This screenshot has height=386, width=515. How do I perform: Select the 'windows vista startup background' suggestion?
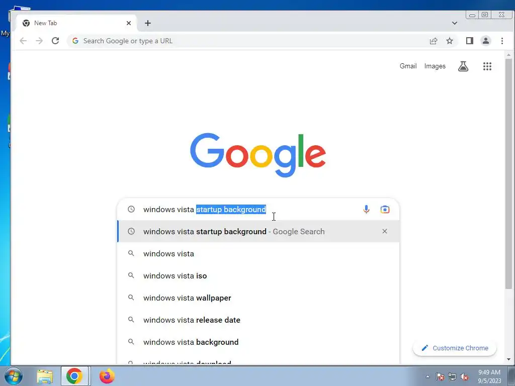tap(258, 231)
